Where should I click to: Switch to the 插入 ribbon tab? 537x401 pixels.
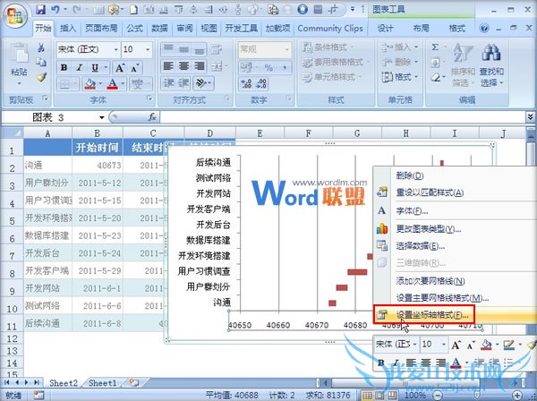click(67, 28)
